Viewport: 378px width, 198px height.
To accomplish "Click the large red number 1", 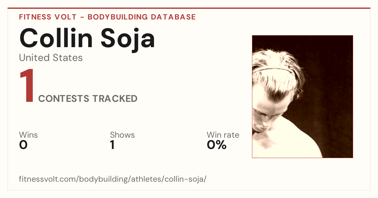I will [27, 86].
